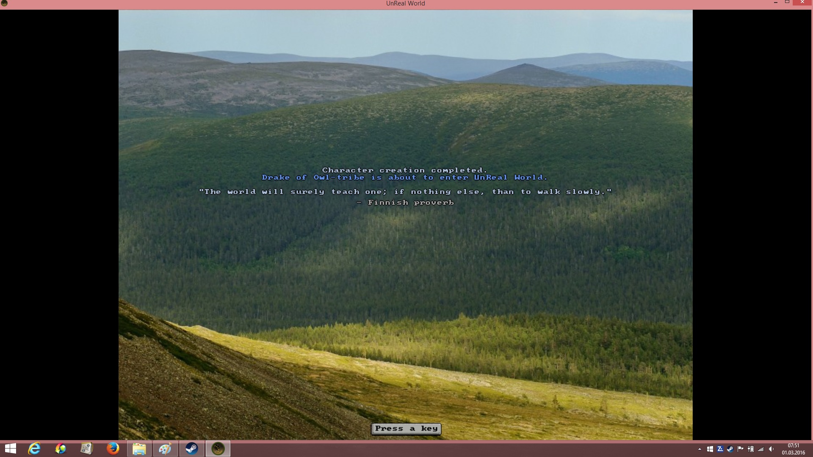The width and height of the screenshot is (813, 457).
Task: Click the "Drake of Owl-tribe" blue text line
Action: click(x=405, y=177)
